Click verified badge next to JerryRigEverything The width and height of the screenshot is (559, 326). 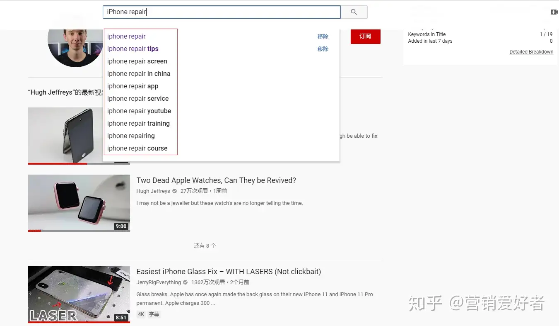click(185, 282)
